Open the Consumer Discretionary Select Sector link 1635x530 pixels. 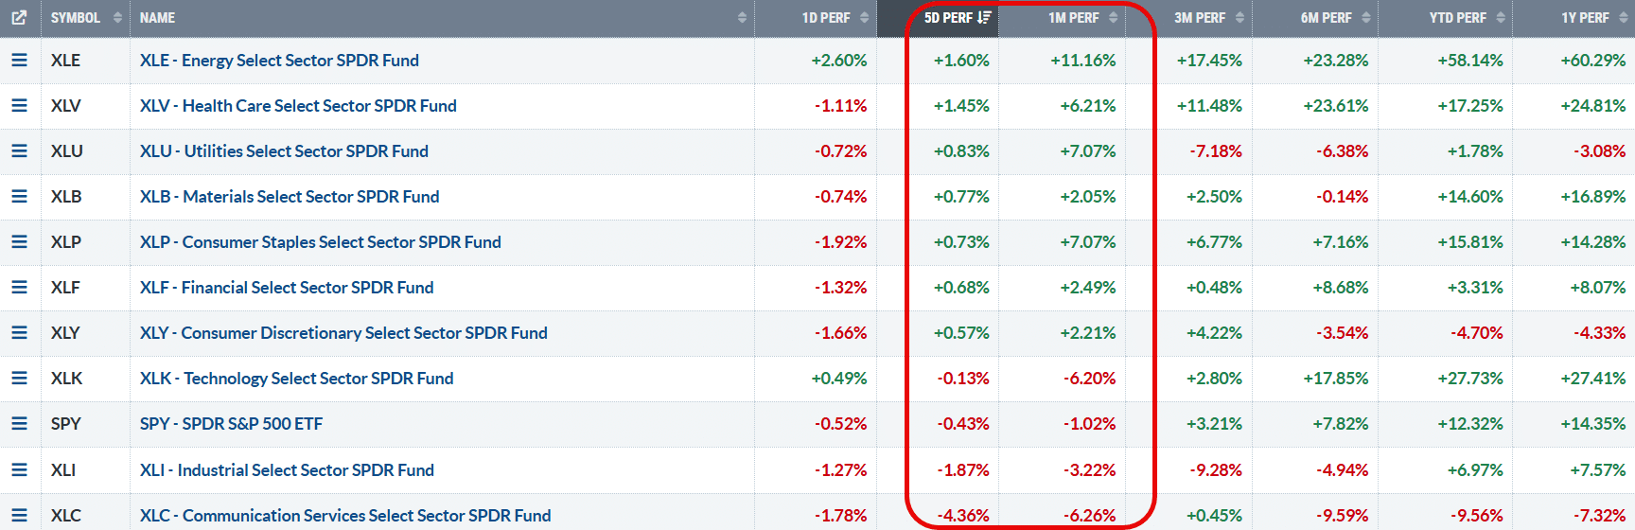343,333
